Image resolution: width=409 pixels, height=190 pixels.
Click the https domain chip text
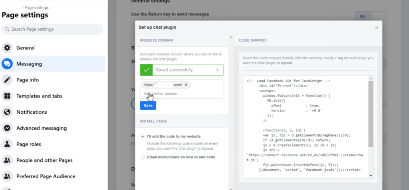tap(163, 85)
